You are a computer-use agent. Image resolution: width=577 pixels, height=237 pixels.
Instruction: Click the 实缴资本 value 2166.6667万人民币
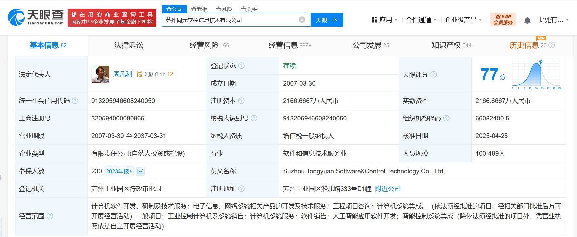click(503, 101)
